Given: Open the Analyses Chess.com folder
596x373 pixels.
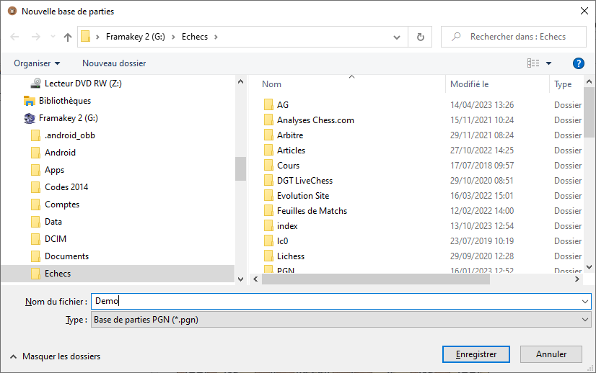Looking at the screenshot, I should click(315, 120).
